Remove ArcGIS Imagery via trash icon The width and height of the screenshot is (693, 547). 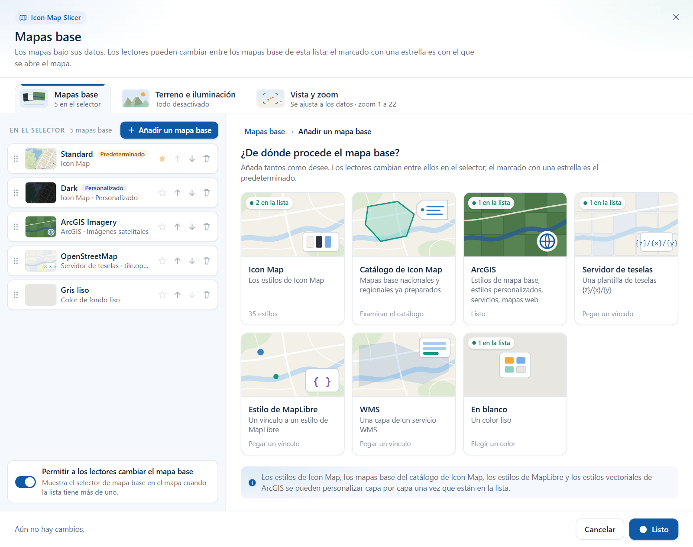[x=207, y=227]
